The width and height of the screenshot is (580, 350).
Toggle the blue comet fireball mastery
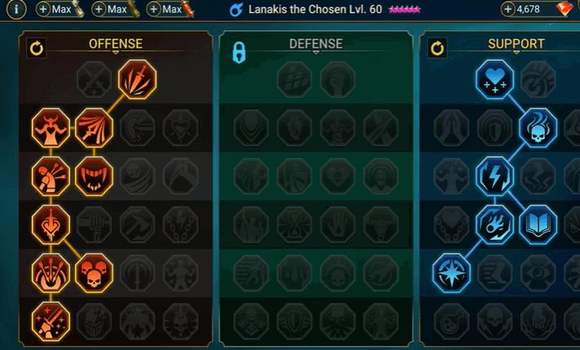(x=494, y=225)
